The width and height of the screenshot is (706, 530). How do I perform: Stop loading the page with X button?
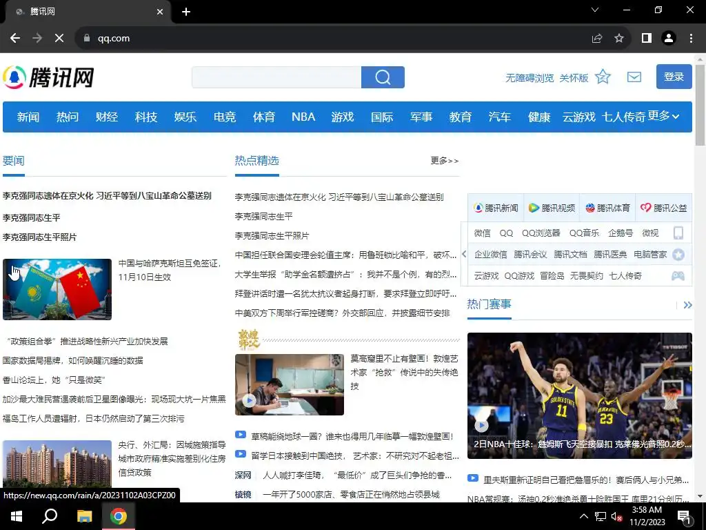click(x=59, y=39)
